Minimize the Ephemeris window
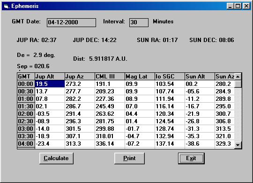Viewport: 253px width, 183px height. coord(230,6)
